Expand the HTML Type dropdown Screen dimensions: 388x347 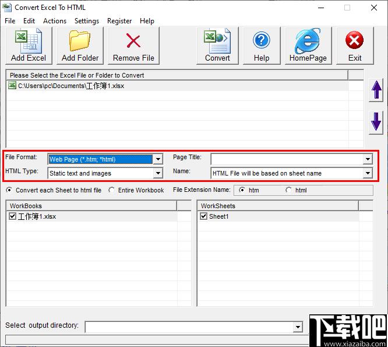(x=158, y=173)
